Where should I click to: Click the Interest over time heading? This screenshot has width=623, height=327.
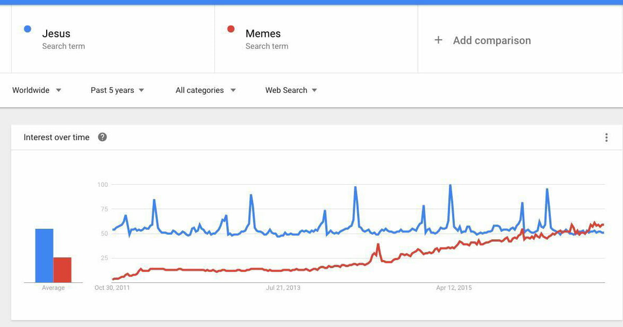(x=57, y=137)
